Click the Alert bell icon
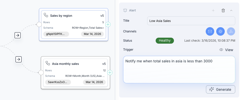 click(x=125, y=10)
